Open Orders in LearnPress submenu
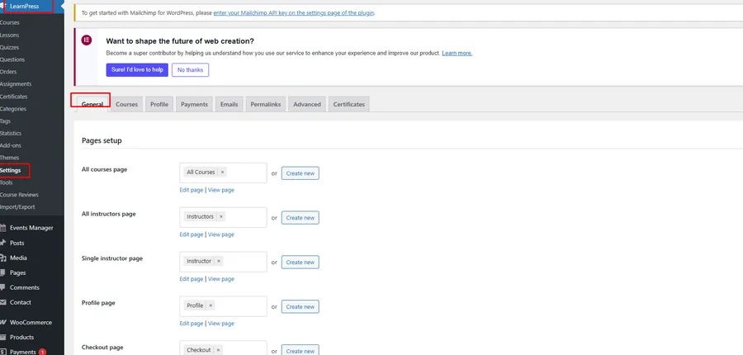 pos(8,72)
